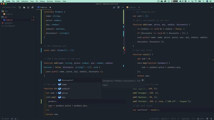Click the Open Changes icon in editor toolbar
Viewport: 214px width, 120px height.
[x=114, y=7]
